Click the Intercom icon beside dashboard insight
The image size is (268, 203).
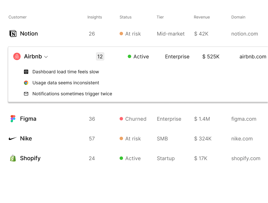[x=26, y=72]
